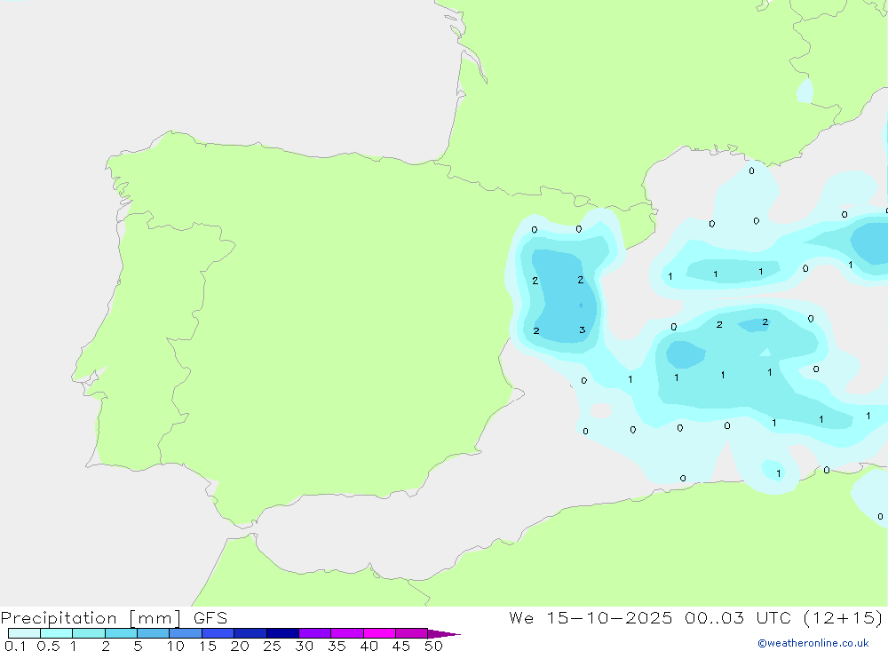The width and height of the screenshot is (888, 651).
Task: Click the '30' legend scale label
Action: click(x=304, y=646)
